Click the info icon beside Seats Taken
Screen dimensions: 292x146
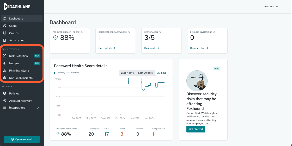(x=160, y=32)
